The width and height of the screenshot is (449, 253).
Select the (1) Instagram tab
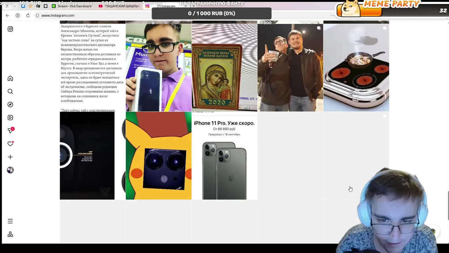(166, 6)
